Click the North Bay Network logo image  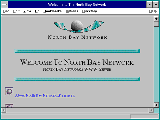pyautogui.click(x=77, y=29)
